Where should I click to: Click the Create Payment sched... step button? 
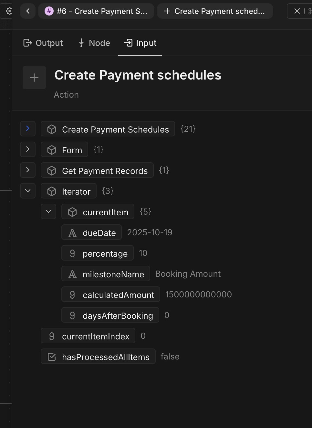(215, 11)
